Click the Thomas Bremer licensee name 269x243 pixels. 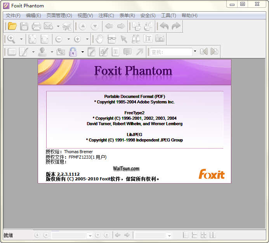(x=78, y=152)
